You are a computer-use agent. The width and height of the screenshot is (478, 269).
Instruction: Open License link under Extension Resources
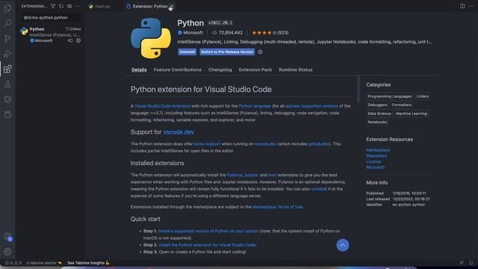(x=373, y=161)
